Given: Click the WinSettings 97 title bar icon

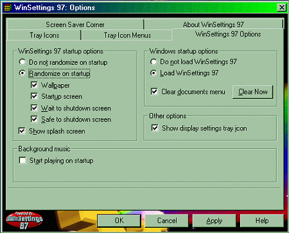Looking at the screenshot, I should [x=8, y=8].
